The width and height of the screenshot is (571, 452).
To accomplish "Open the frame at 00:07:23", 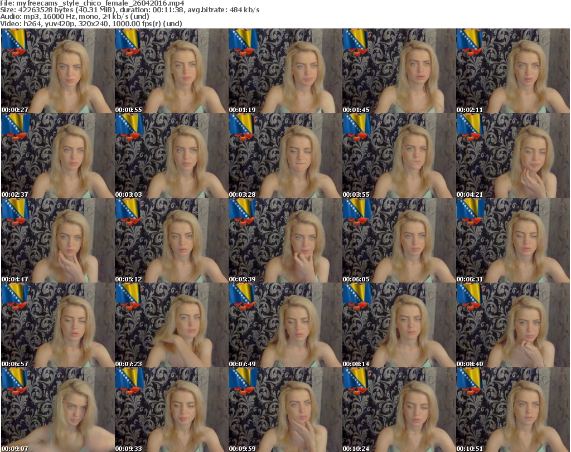I will (x=172, y=325).
